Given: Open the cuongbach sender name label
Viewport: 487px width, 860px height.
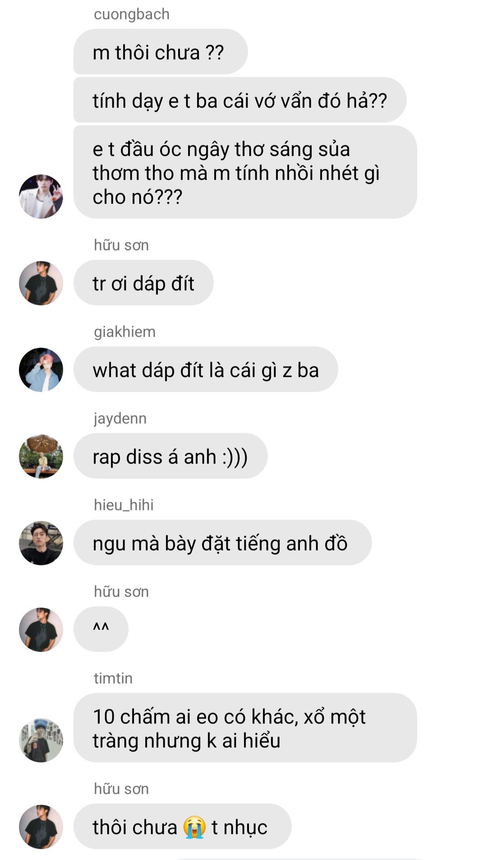Looking at the screenshot, I should point(132,14).
